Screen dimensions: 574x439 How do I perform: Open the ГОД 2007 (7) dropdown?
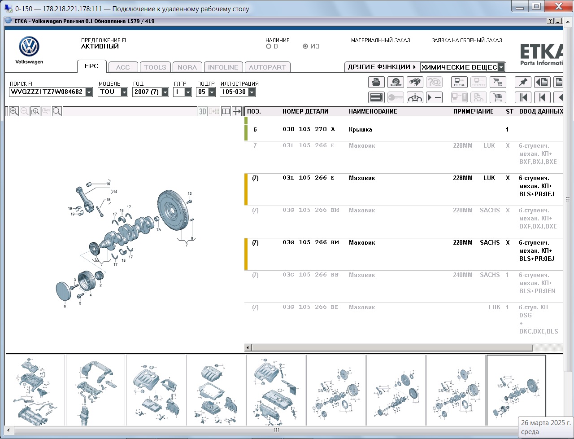click(165, 92)
